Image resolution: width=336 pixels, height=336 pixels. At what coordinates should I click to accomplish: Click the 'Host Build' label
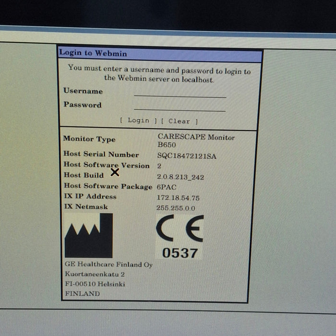pyautogui.click(x=84, y=175)
